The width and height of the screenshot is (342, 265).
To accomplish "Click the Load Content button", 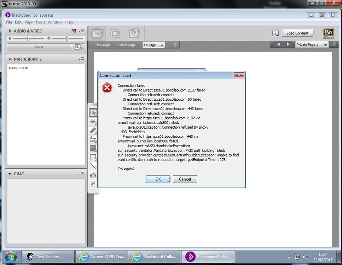I will pyautogui.click(x=297, y=33).
